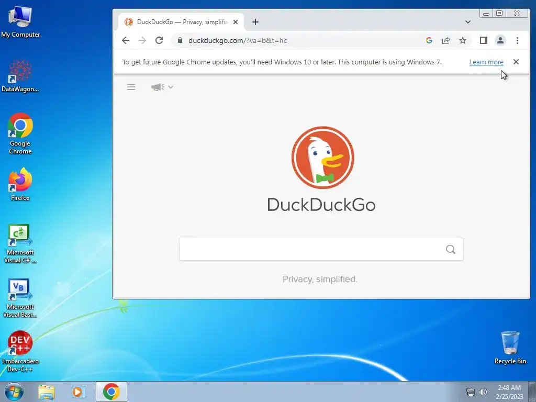Select the Embarcadero Dev-C++ shortcut
Screen dimensions: 536x402
pyautogui.click(x=20, y=351)
